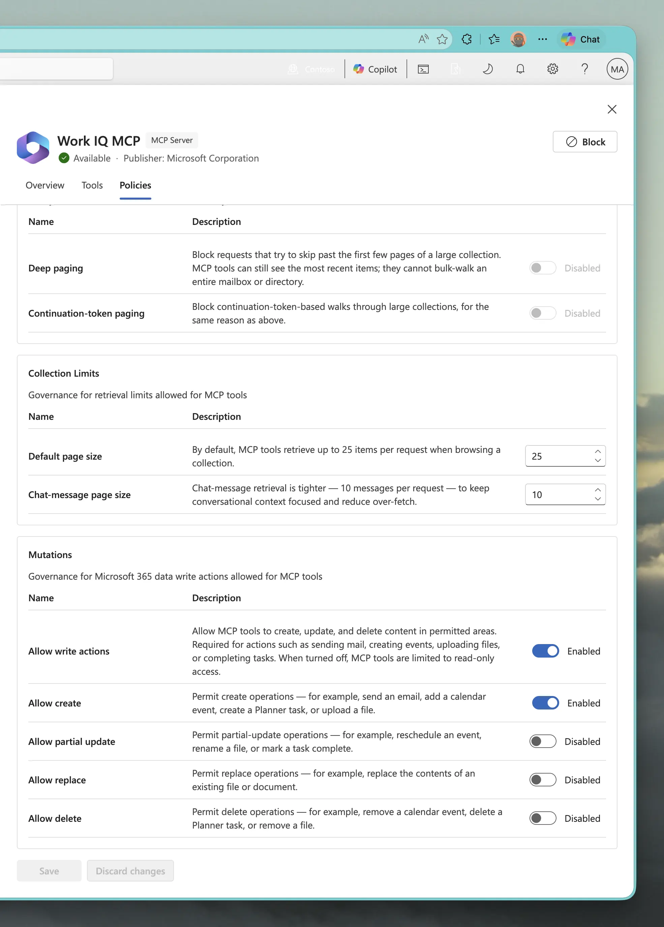664x927 pixels.
Task: Select the Policies tab
Action: (135, 185)
